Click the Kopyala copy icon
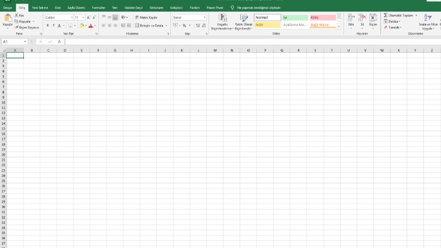The image size is (441, 248). point(17,21)
